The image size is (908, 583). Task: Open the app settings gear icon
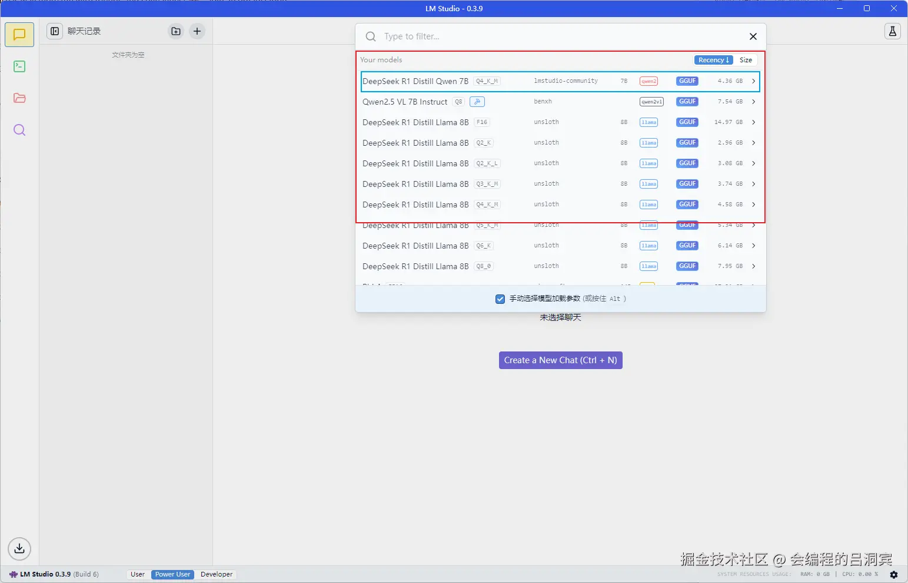click(x=894, y=574)
